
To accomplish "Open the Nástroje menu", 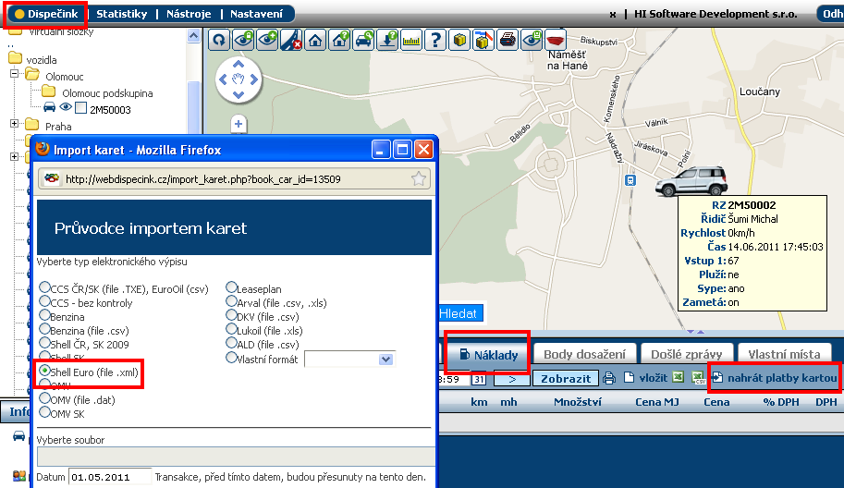I will 189,14.
